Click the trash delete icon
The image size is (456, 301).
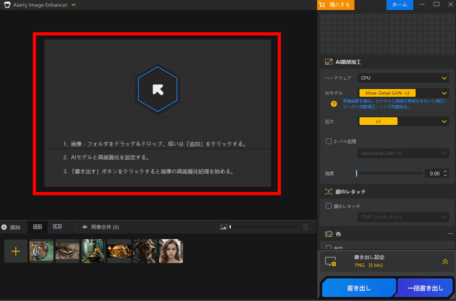pos(305,227)
